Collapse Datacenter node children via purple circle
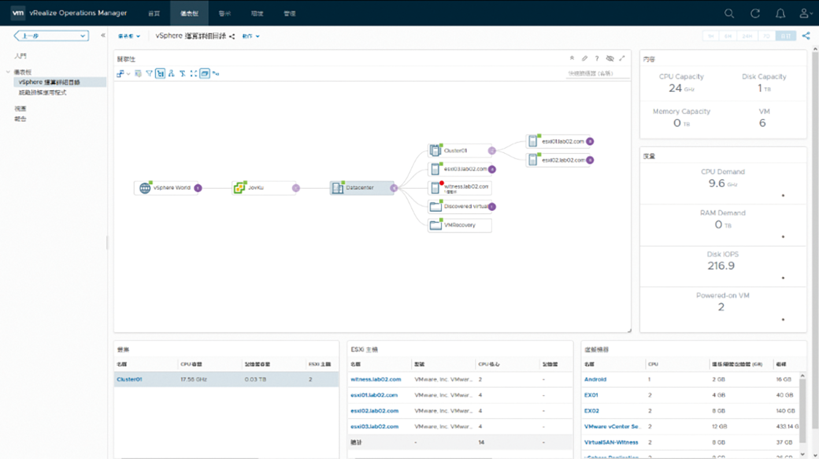The image size is (819, 459). pos(394,188)
